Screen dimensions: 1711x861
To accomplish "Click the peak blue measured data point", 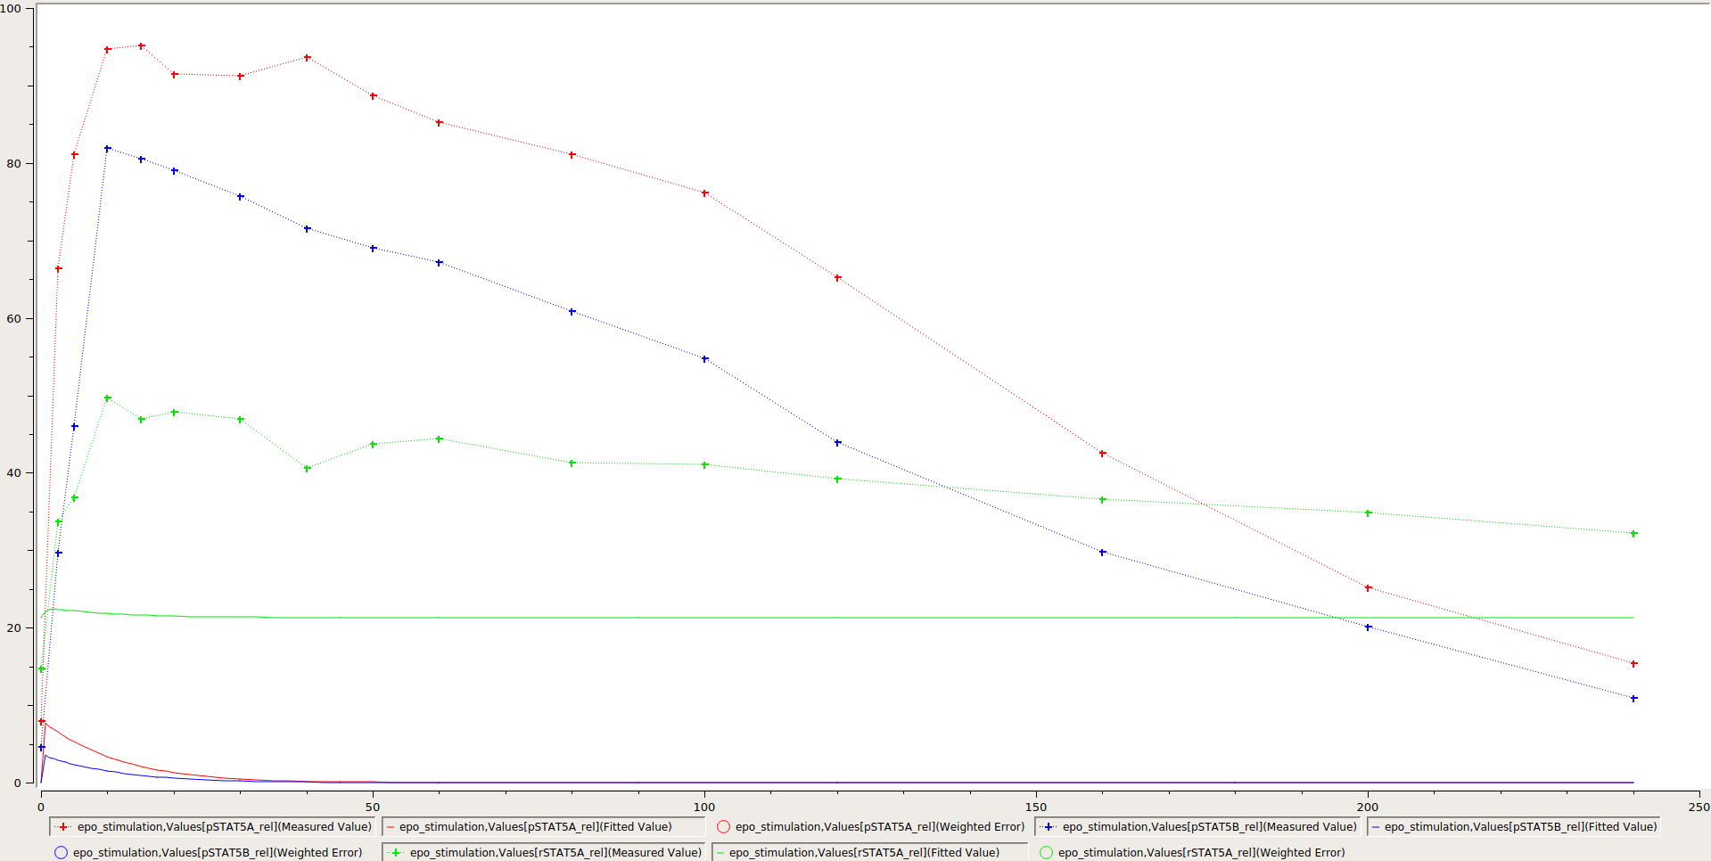I will pos(108,149).
